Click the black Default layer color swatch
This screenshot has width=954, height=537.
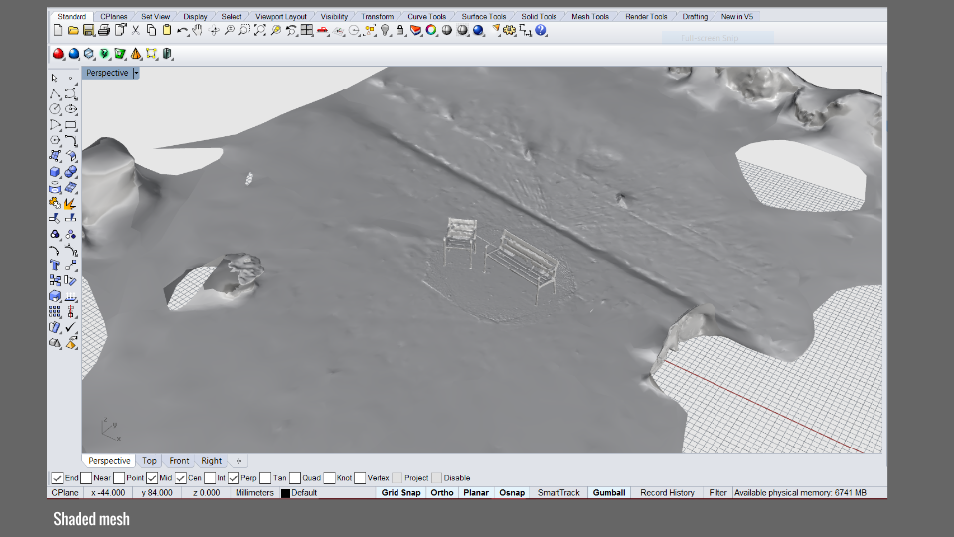pyautogui.click(x=285, y=493)
